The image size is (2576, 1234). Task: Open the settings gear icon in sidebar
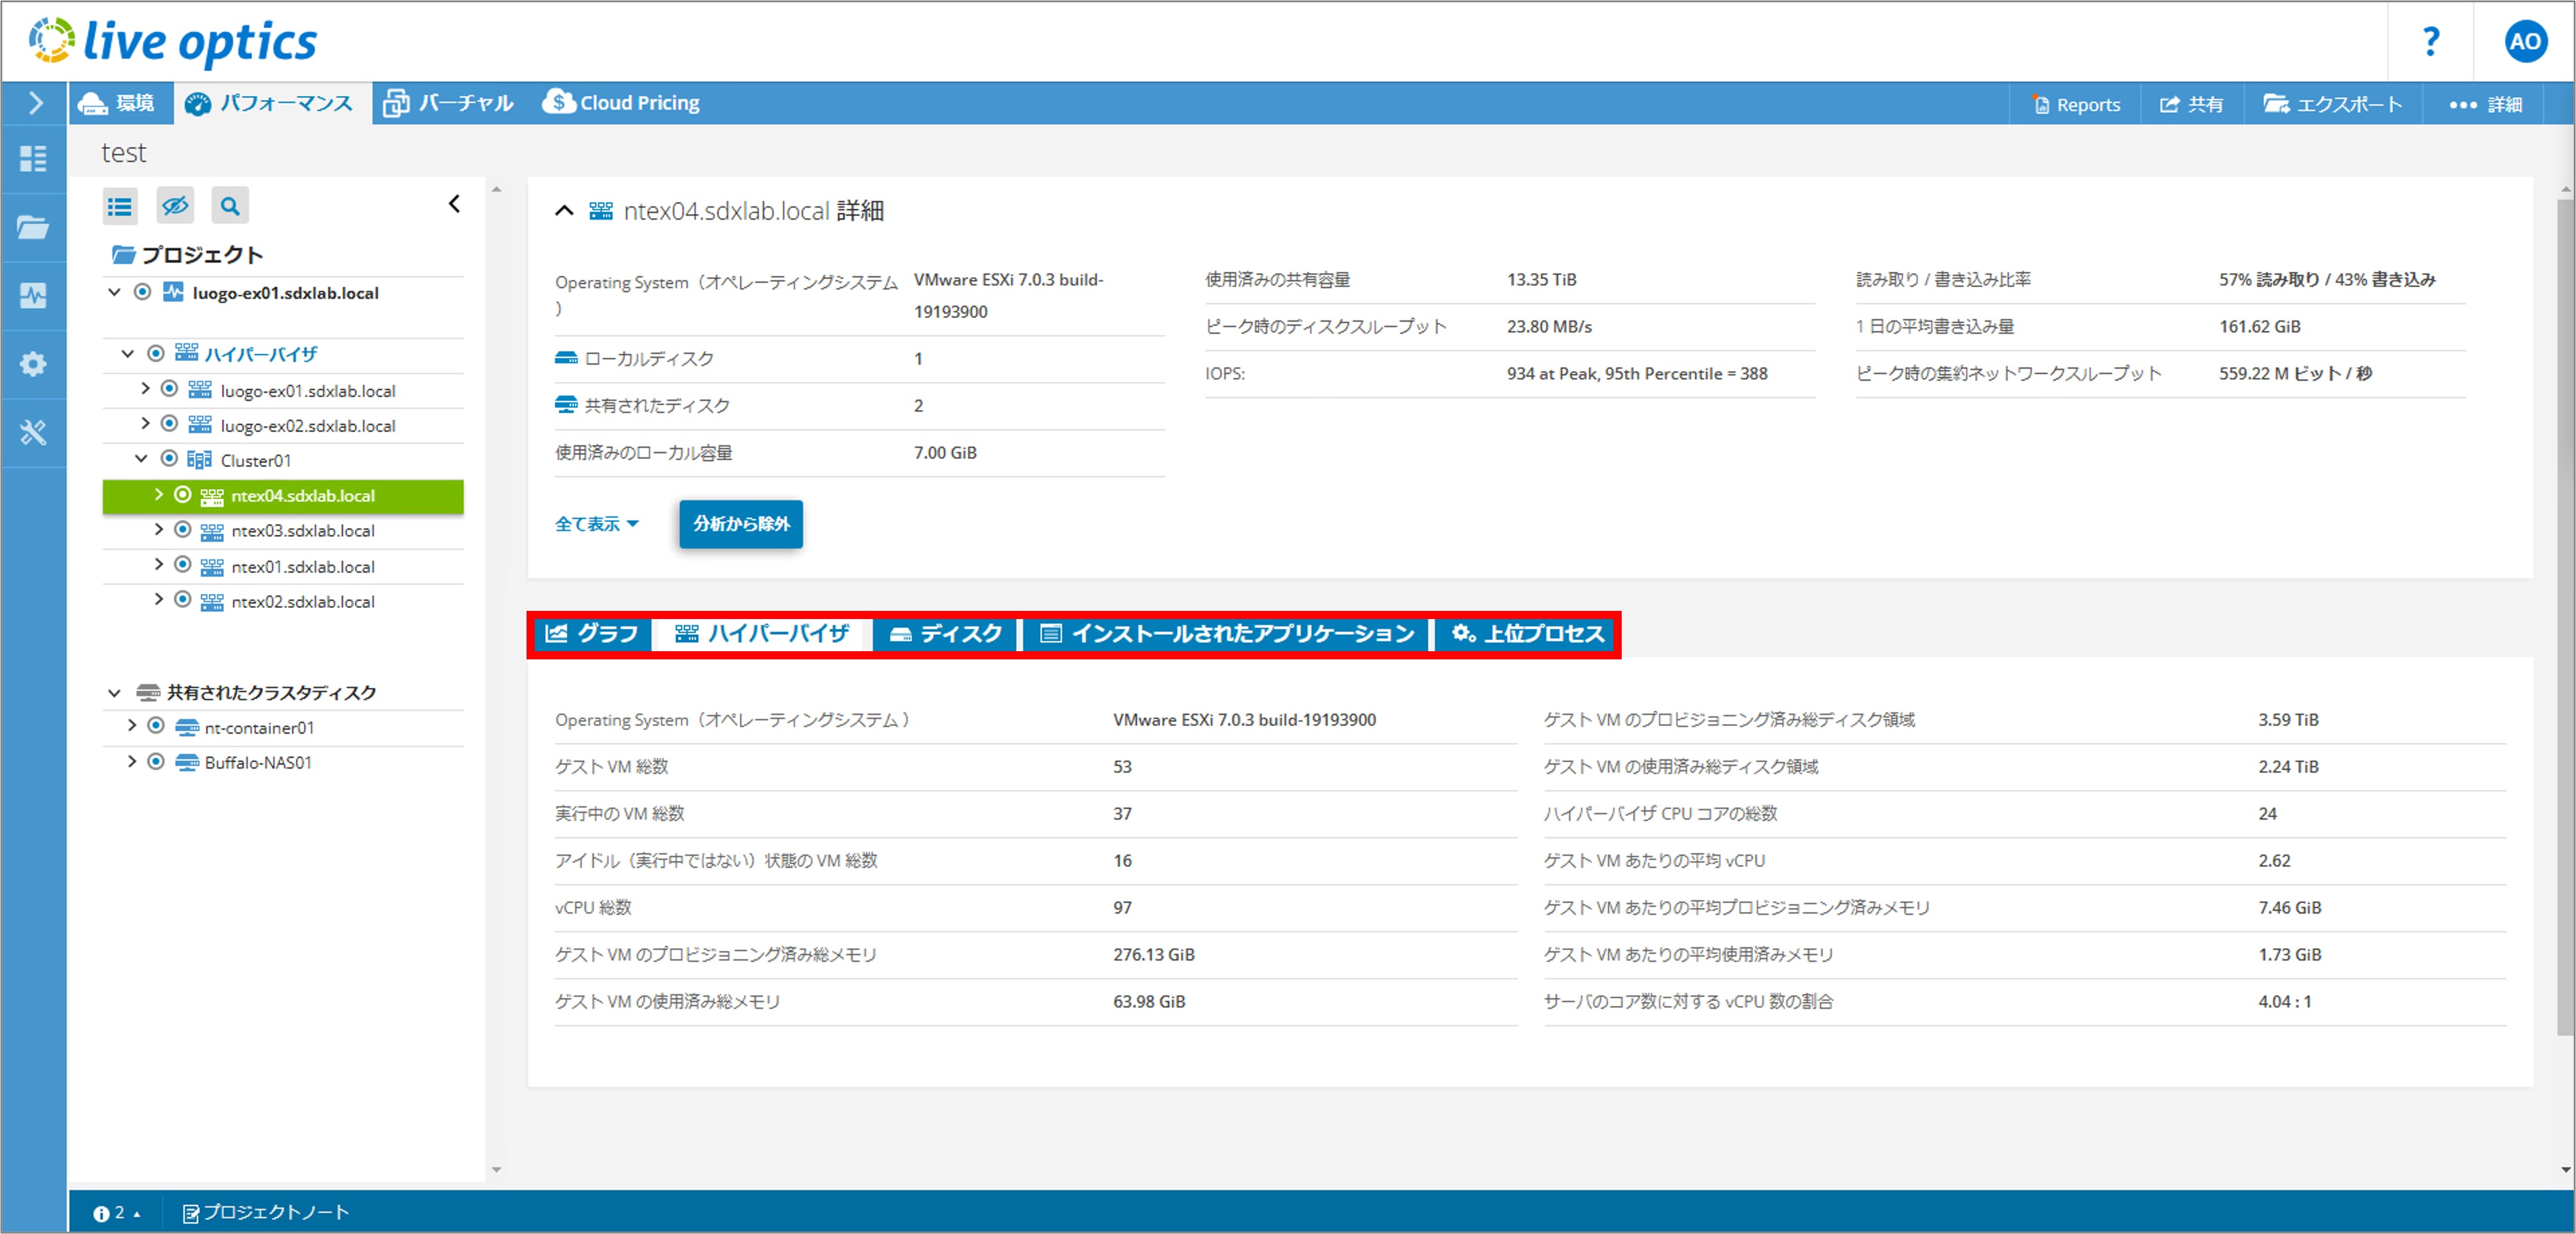[33, 364]
